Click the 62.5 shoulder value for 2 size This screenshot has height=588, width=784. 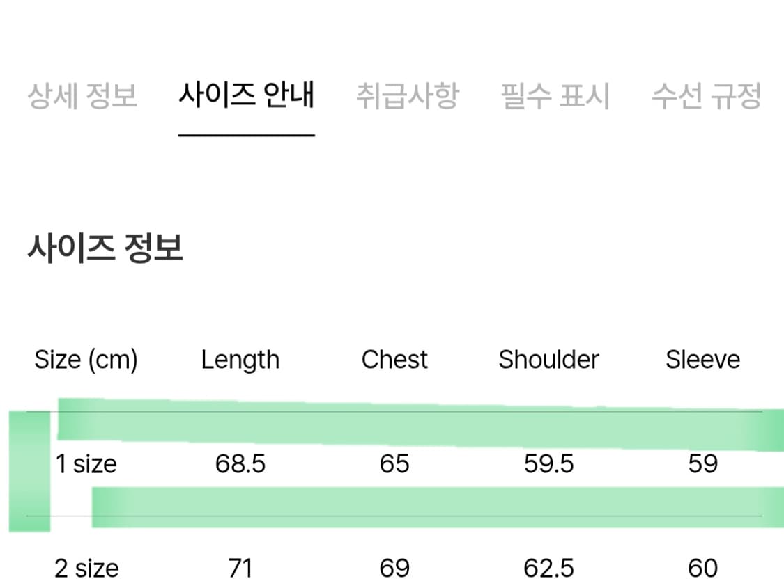click(x=548, y=568)
